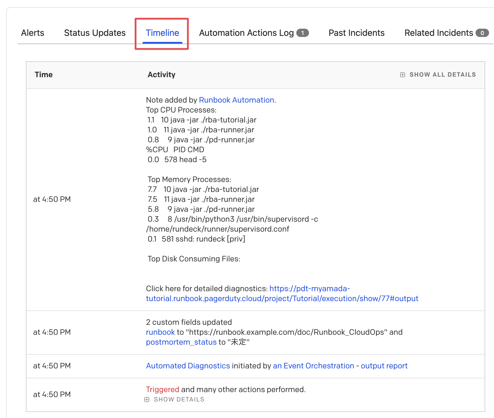The image size is (494, 418).
Task: Open the Runbook Automation link
Action: pyautogui.click(x=236, y=100)
